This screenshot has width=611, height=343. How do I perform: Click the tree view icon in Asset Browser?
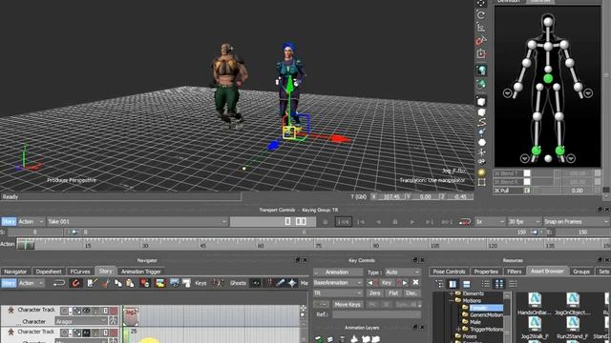click(439, 284)
